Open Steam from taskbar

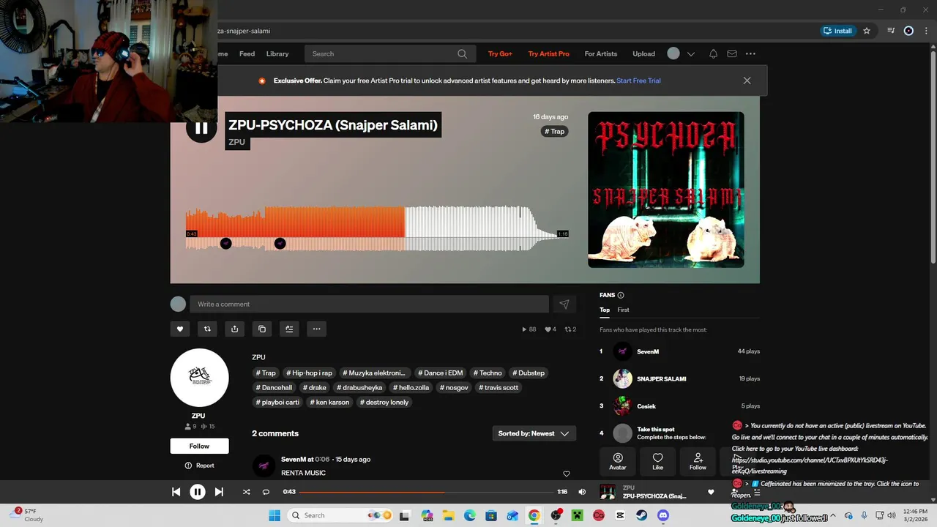(642, 515)
